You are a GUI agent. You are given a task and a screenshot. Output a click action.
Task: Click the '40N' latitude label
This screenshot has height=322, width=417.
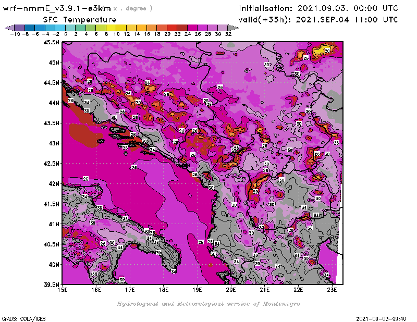coord(54,265)
